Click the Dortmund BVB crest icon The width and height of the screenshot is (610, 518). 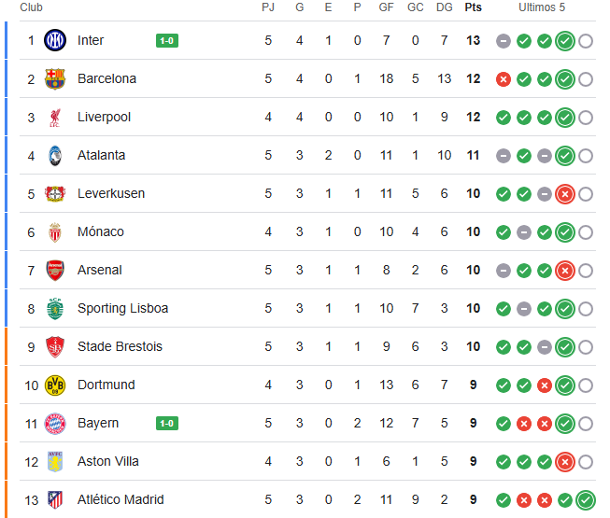click(x=55, y=385)
